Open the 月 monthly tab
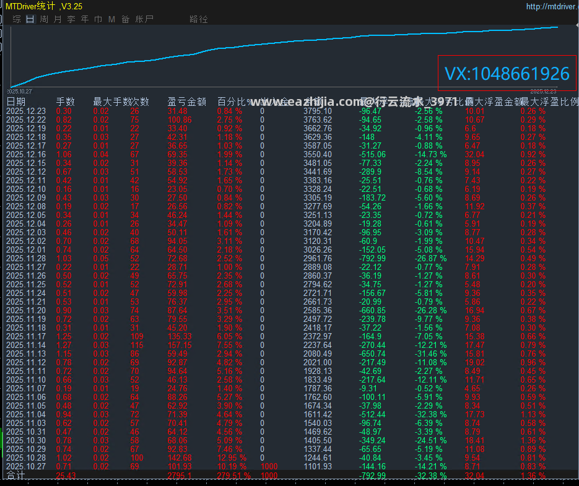579x486 pixels. [x=58, y=19]
